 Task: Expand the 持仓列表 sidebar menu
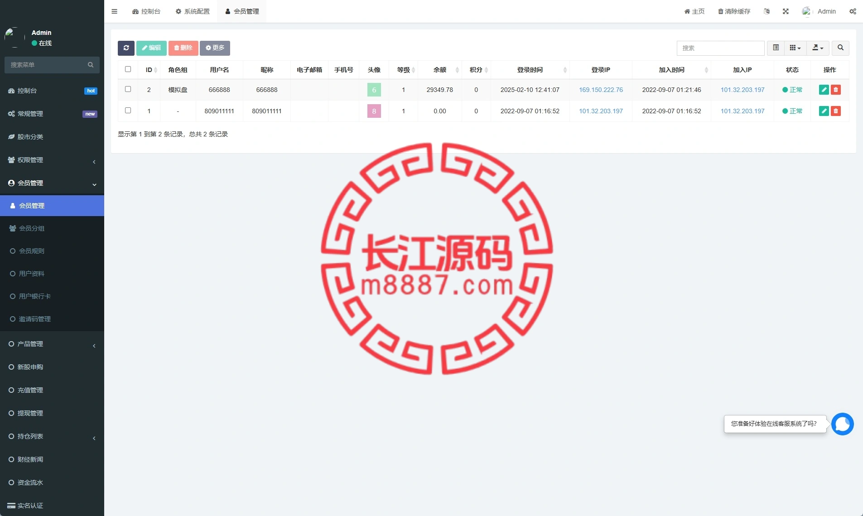(x=52, y=436)
